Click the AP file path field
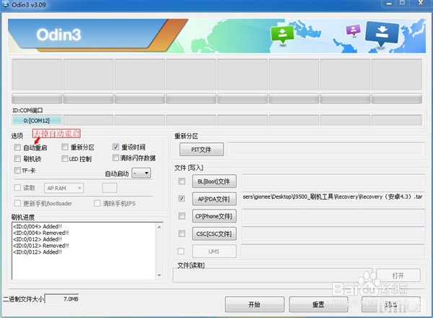 [x=333, y=198]
